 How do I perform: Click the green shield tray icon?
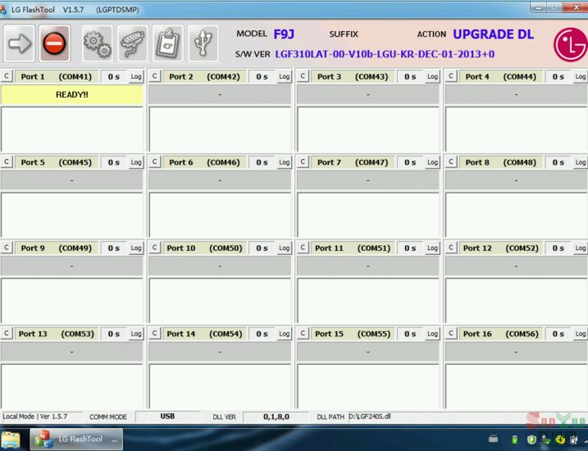[x=531, y=440]
